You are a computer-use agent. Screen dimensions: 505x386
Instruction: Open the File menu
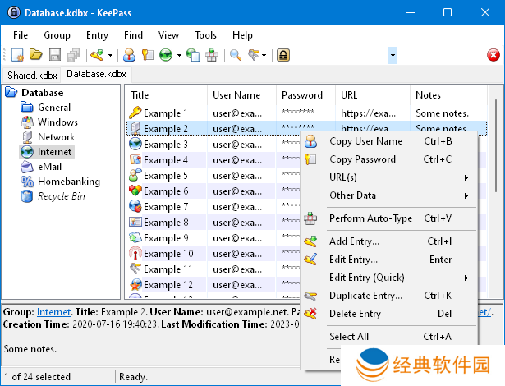21,35
